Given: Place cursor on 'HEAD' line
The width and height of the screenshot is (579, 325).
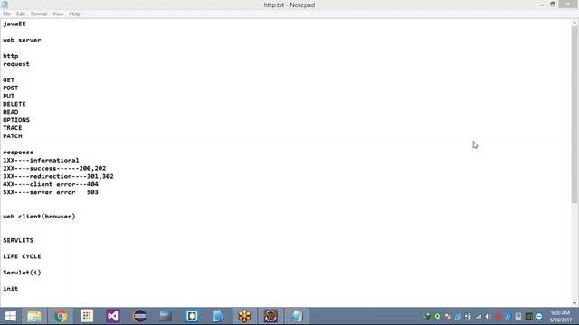Looking at the screenshot, I should [10, 112].
